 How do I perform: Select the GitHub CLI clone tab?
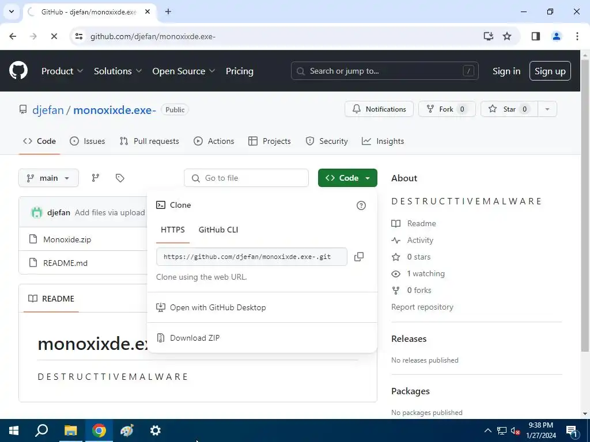coord(218,230)
